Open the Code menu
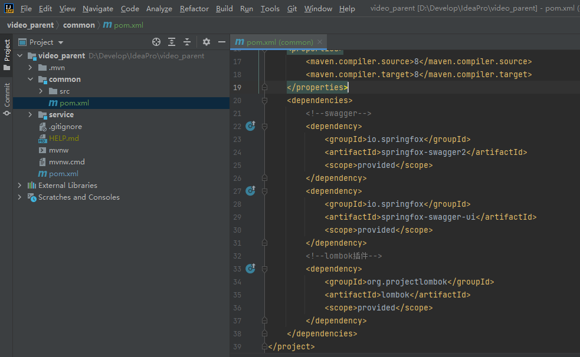Viewport: 580px width, 357px height. 130,8
